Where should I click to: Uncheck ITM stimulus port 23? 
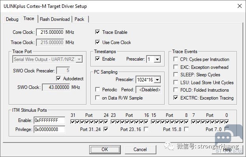[113, 122]
